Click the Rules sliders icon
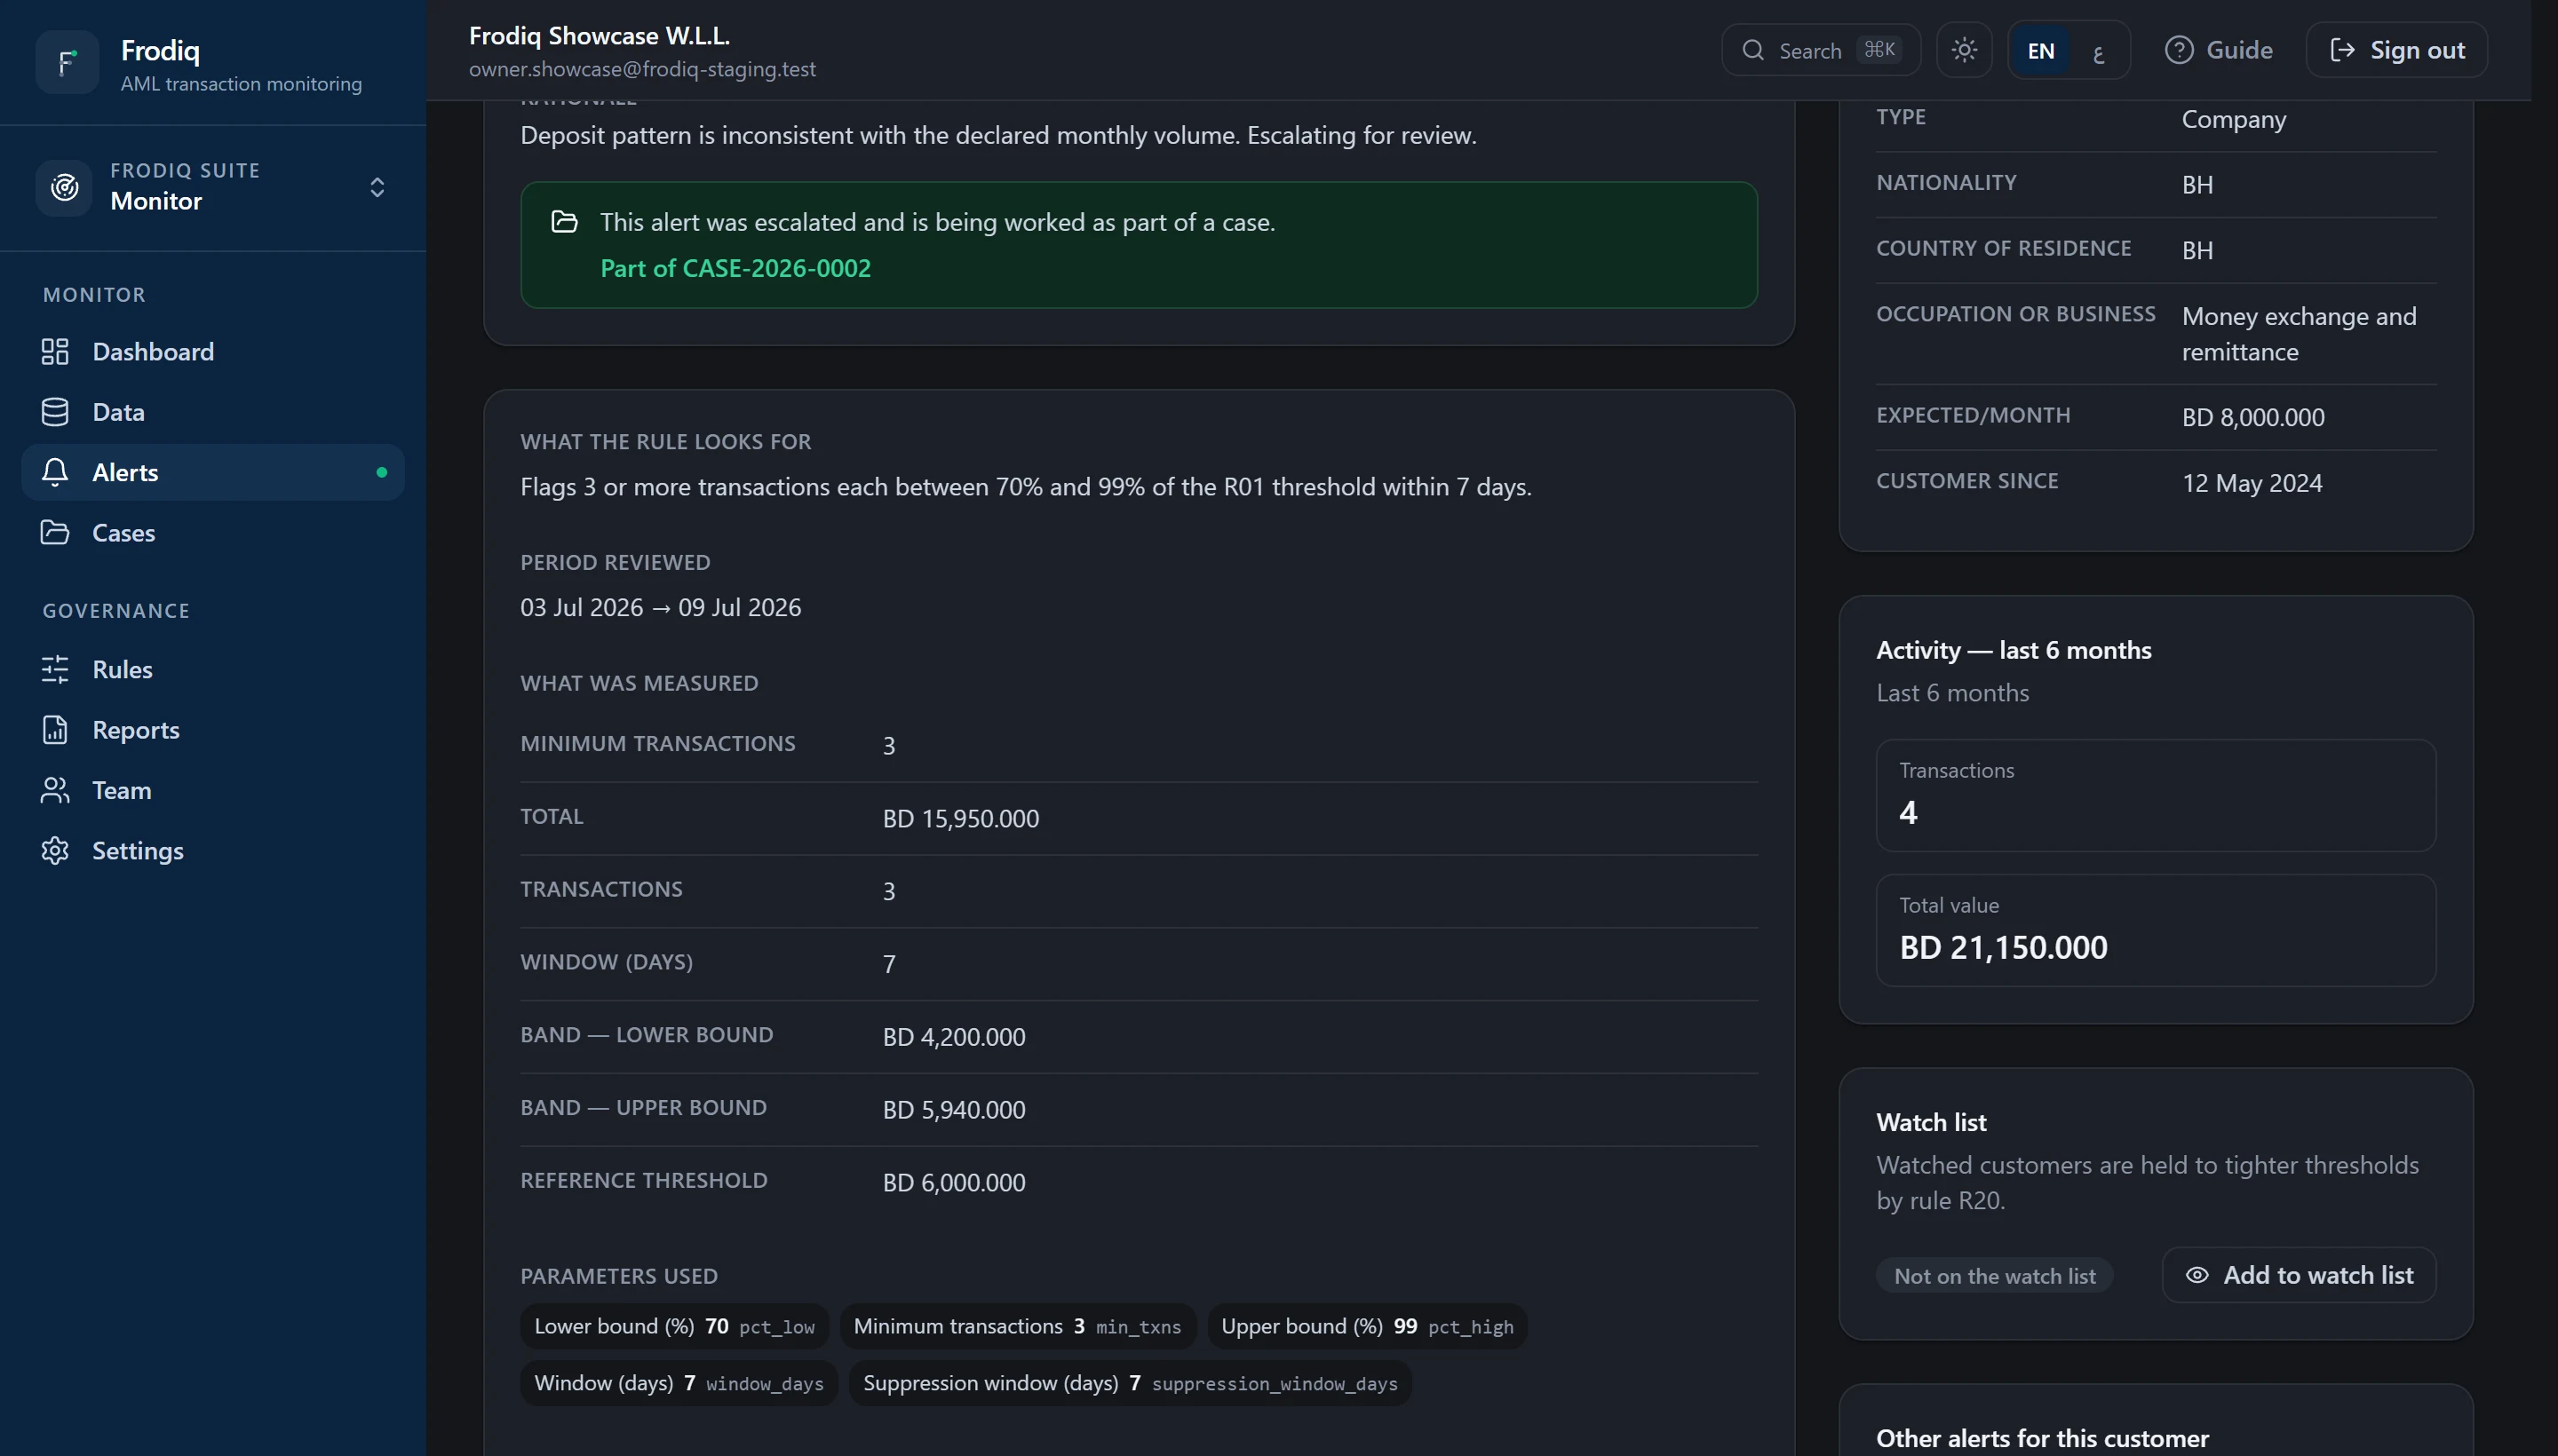Image resolution: width=2558 pixels, height=1456 pixels. pyautogui.click(x=55, y=669)
